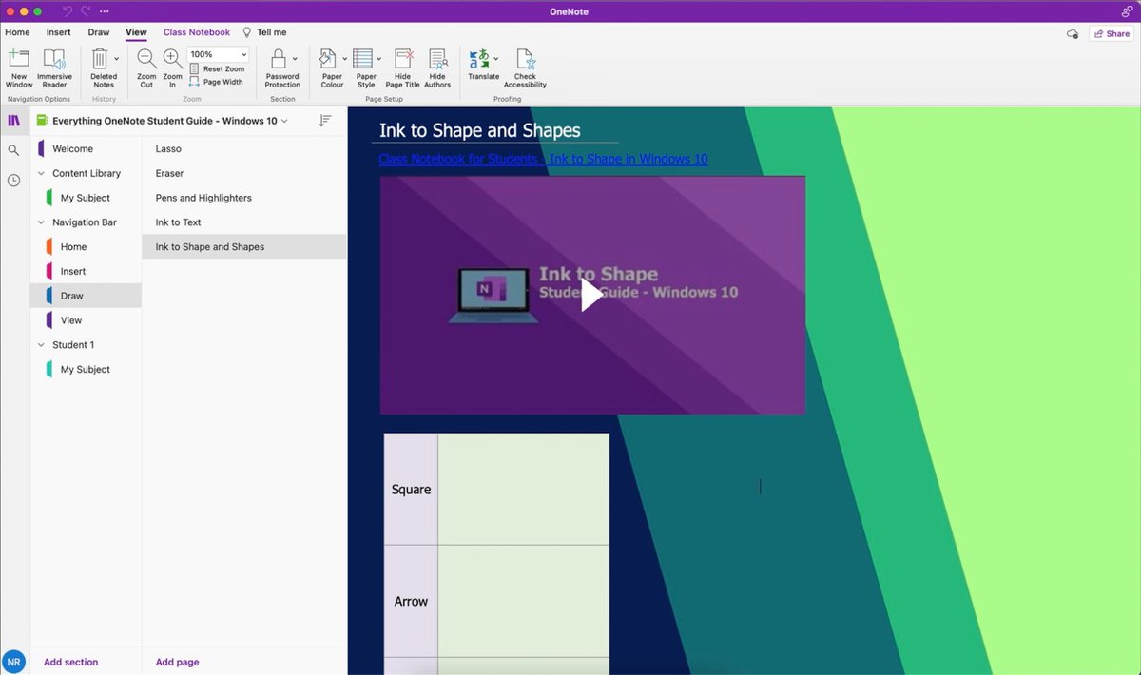This screenshot has width=1141, height=675.
Task: Click the Paper Colour icon
Action: click(x=329, y=59)
